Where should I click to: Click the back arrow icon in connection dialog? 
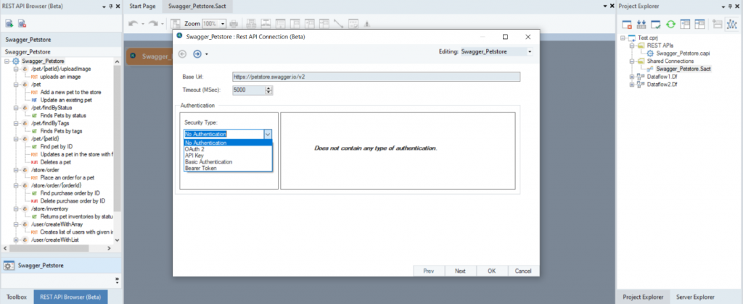click(x=182, y=53)
